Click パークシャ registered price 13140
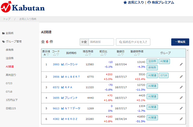This screenshot has width=193, height=127. (141, 62)
